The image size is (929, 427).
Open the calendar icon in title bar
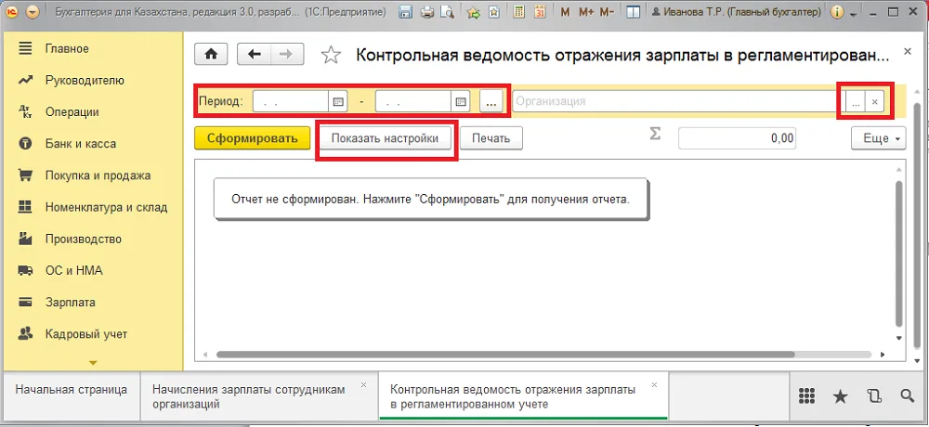click(539, 12)
